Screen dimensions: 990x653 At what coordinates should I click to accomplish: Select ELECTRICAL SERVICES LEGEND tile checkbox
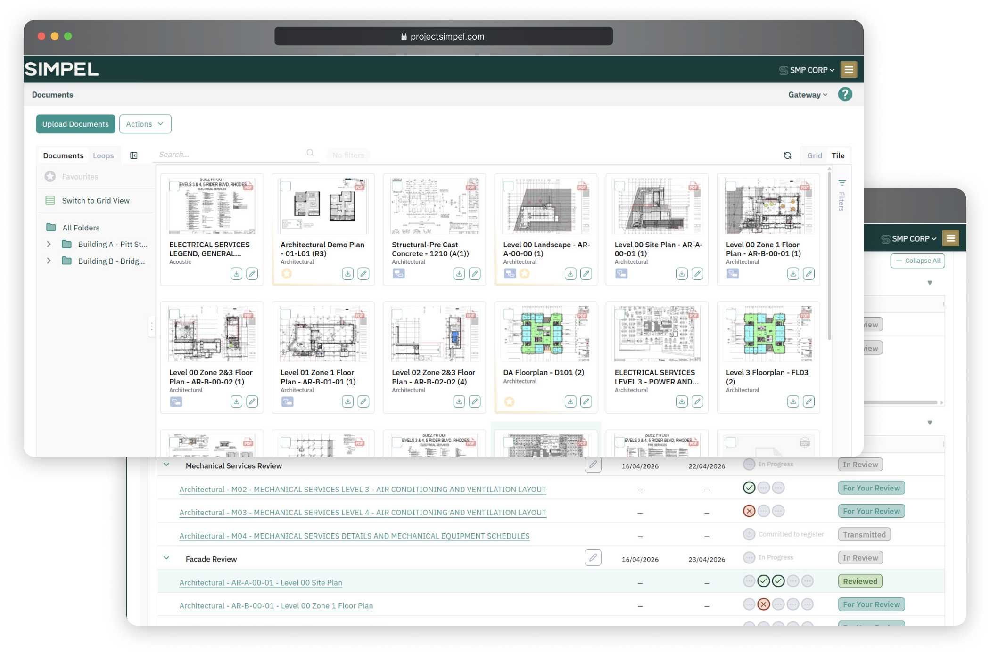(x=174, y=186)
